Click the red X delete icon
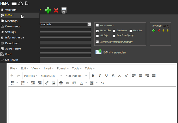The width and height of the screenshot is (178, 123). tap(56, 11)
